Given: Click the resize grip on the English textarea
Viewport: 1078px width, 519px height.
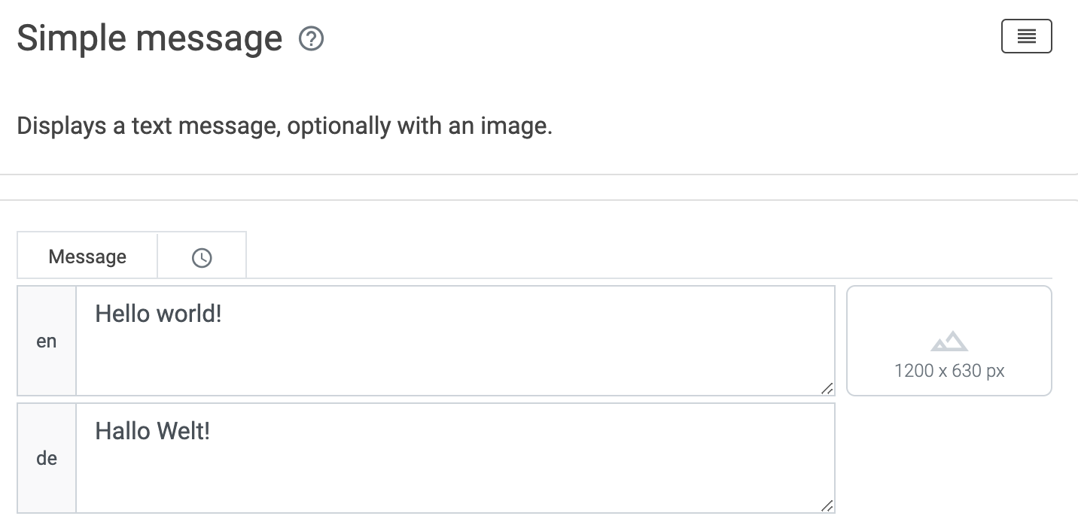Looking at the screenshot, I should pos(827,389).
